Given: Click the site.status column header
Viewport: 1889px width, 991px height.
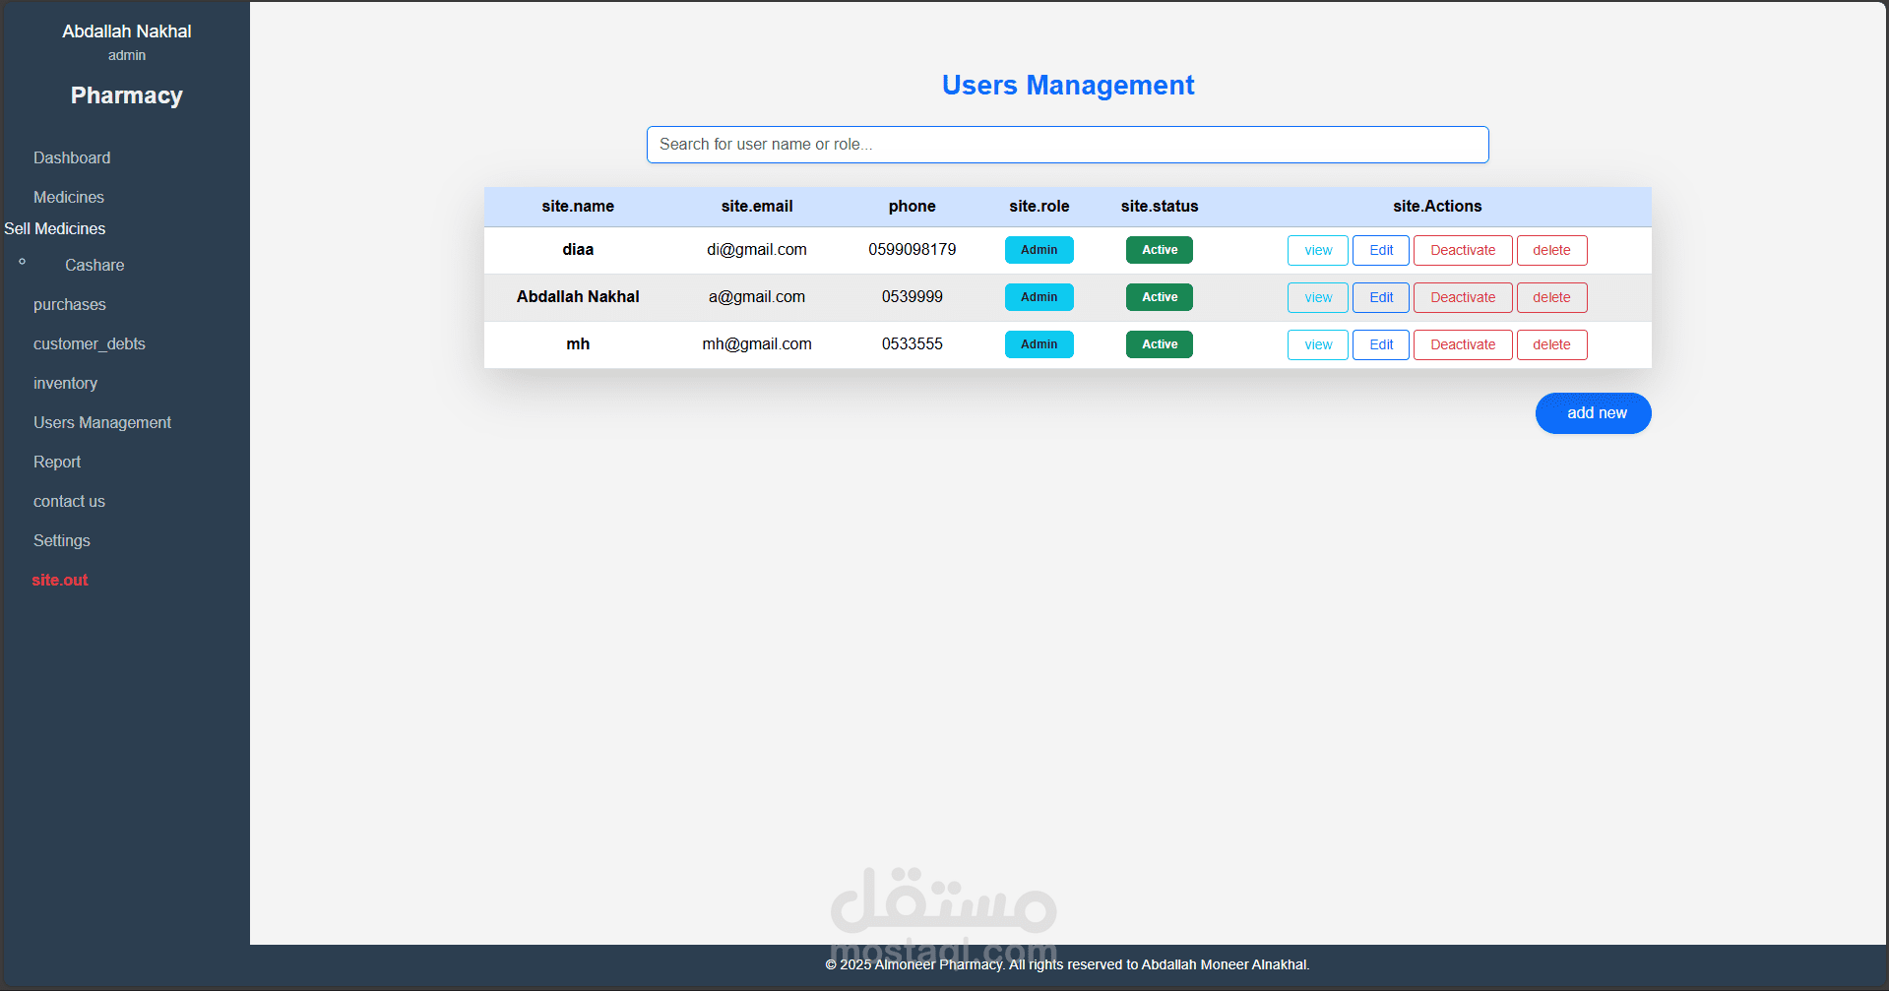Looking at the screenshot, I should coord(1160,206).
